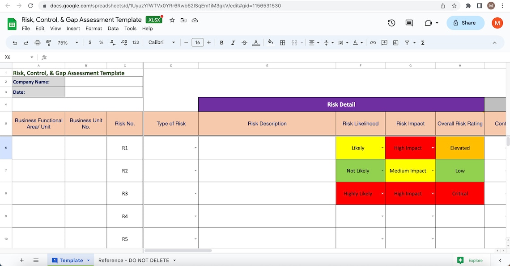The height and width of the screenshot is (266, 510).
Task: Open the fill color bucket
Action: pyautogui.click(x=270, y=42)
